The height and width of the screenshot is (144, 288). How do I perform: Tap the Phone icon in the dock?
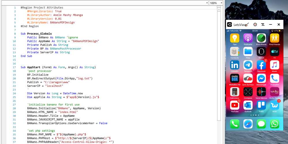234,124
